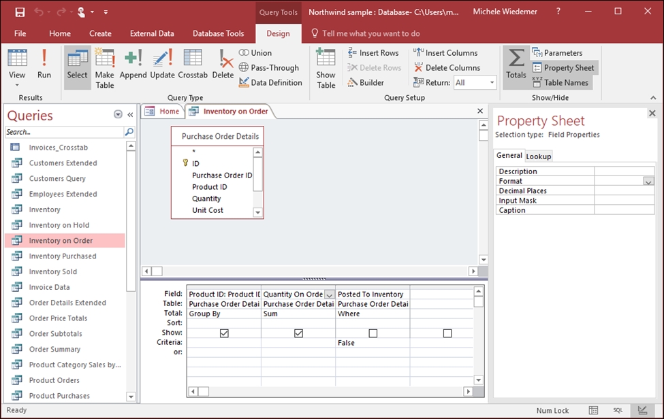Switch to the Home document tab
Image resolution: width=664 pixels, height=419 pixels.
[162, 111]
